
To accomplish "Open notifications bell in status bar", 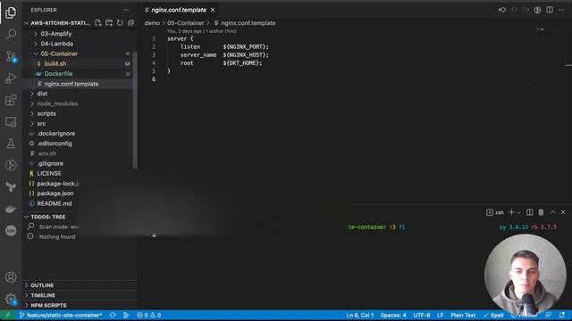I will [562, 315].
